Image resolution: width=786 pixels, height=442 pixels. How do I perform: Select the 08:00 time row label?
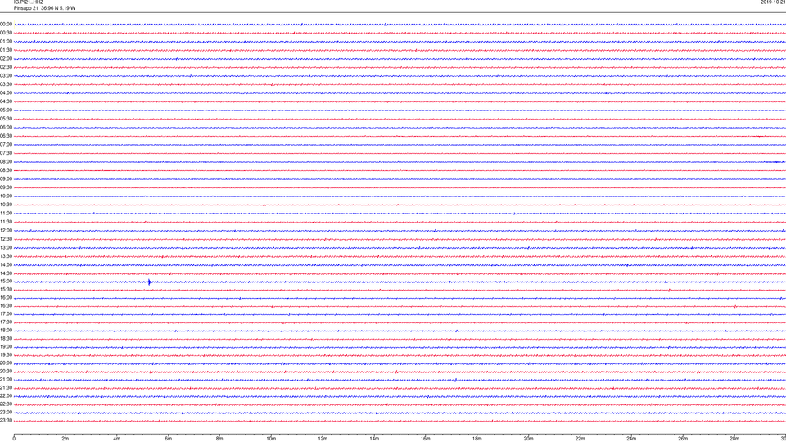pyautogui.click(x=6, y=162)
